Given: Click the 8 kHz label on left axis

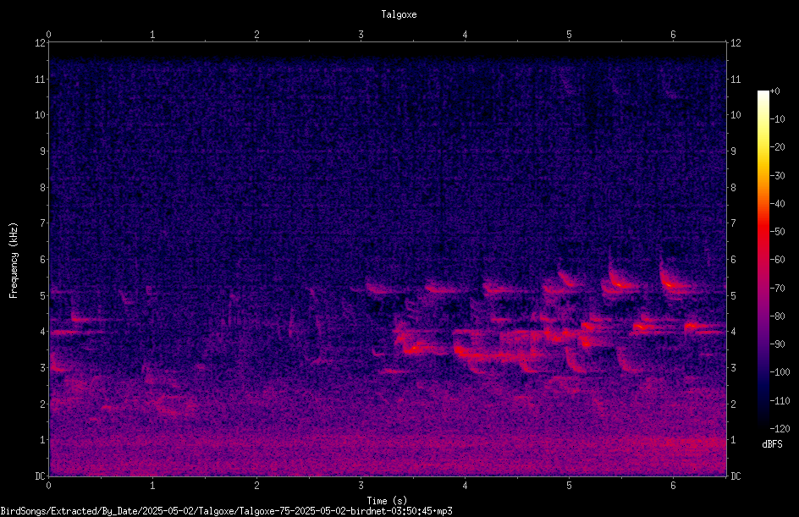Looking at the screenshot, I should coord(42,188).
